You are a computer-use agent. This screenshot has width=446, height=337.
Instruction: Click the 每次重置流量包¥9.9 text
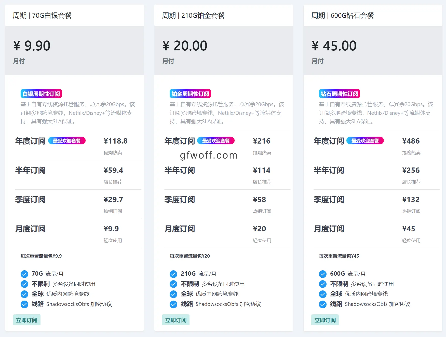point(41,256)
